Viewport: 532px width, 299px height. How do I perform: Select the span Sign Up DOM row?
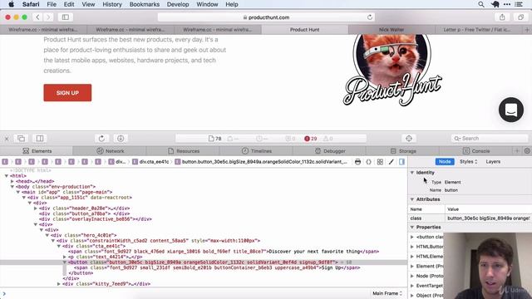(204, 267)
